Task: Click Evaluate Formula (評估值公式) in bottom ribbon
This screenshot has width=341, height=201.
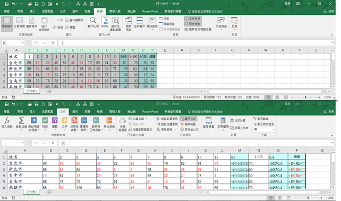Action: pos(189,129)
